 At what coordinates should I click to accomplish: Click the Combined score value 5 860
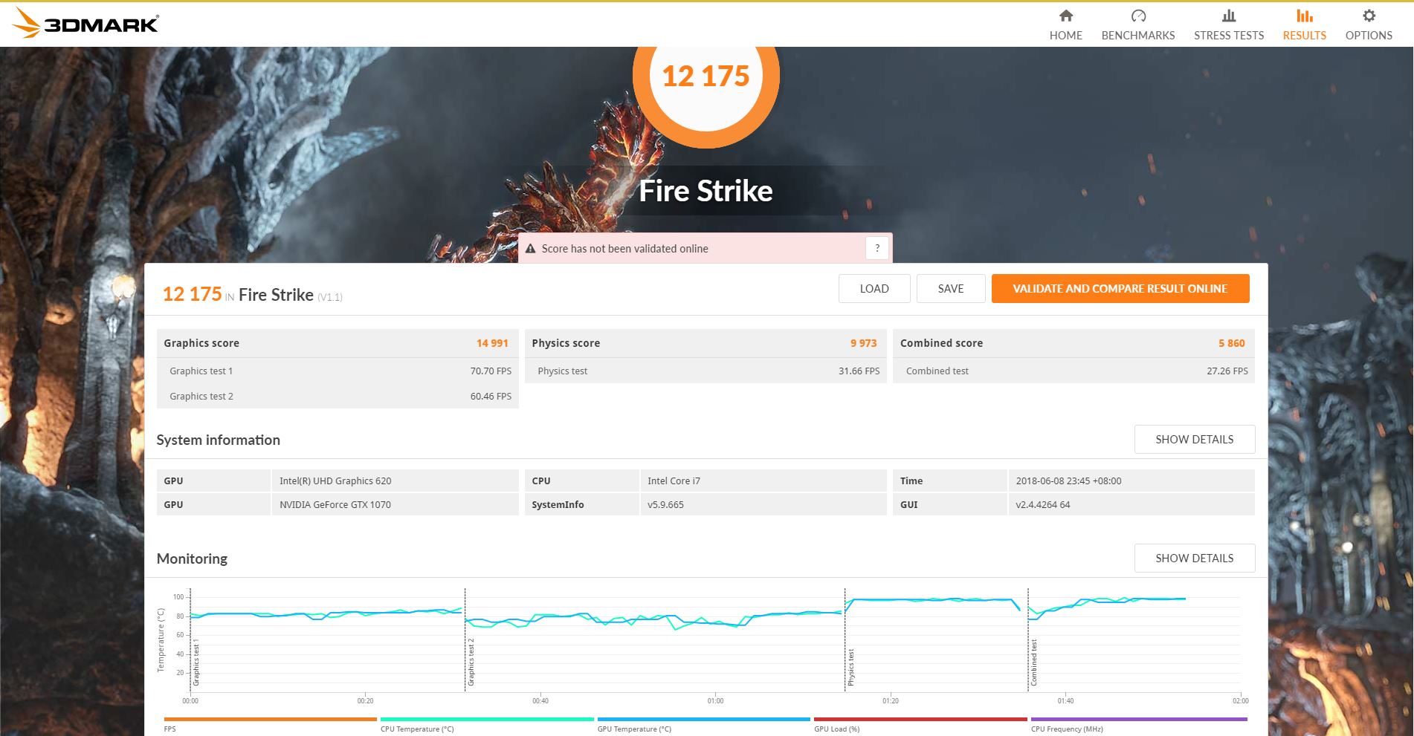click(x=1231, y=343)
